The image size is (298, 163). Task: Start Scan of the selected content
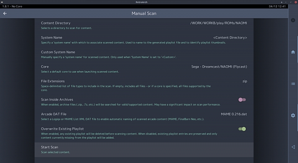144,150
